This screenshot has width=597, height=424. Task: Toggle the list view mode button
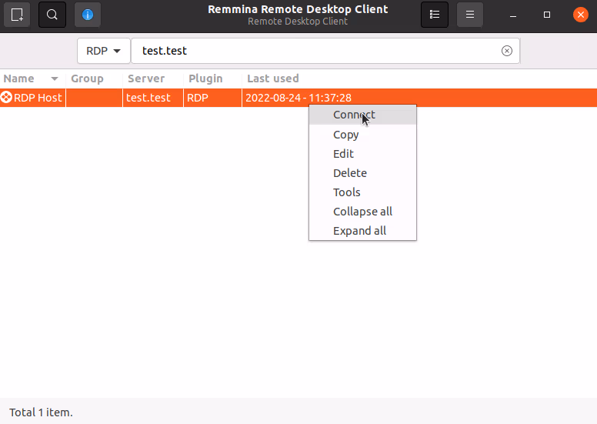435,15
